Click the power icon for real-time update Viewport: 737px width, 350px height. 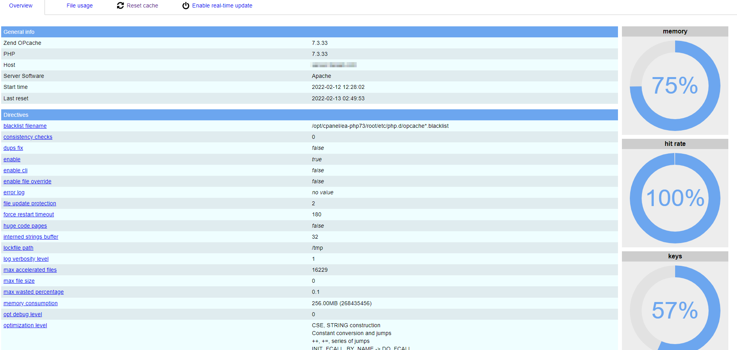click(186, 6)
